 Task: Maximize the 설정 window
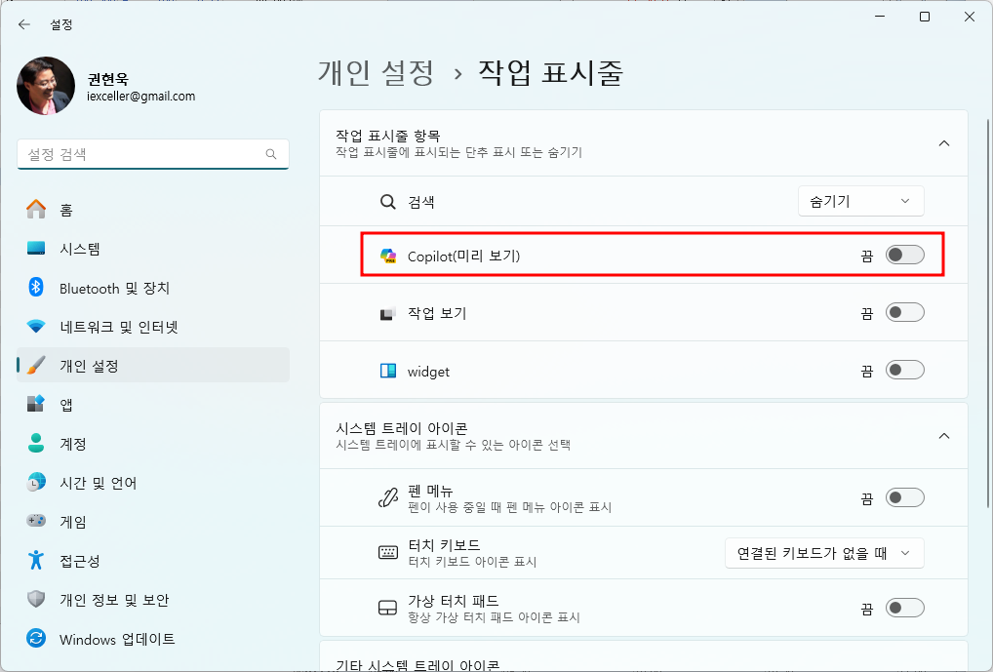point(925,17)
